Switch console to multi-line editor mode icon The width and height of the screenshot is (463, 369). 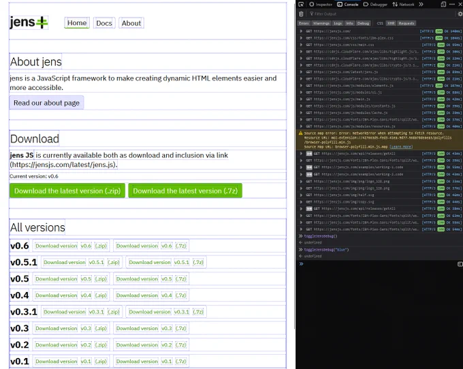460,264
